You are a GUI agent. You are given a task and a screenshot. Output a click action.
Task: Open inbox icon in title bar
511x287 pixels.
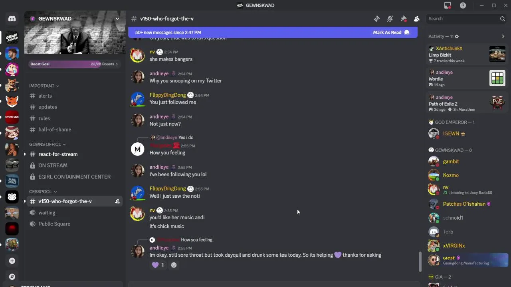448,5
